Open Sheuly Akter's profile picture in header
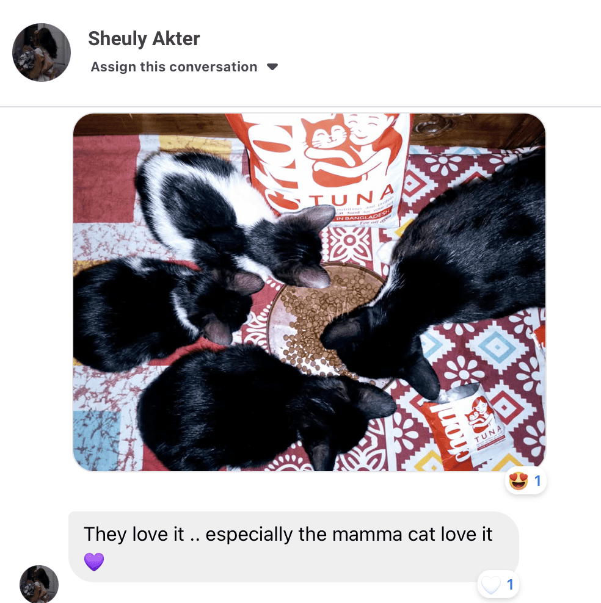The height and width of the screenshot is (603, 601). 42,52
